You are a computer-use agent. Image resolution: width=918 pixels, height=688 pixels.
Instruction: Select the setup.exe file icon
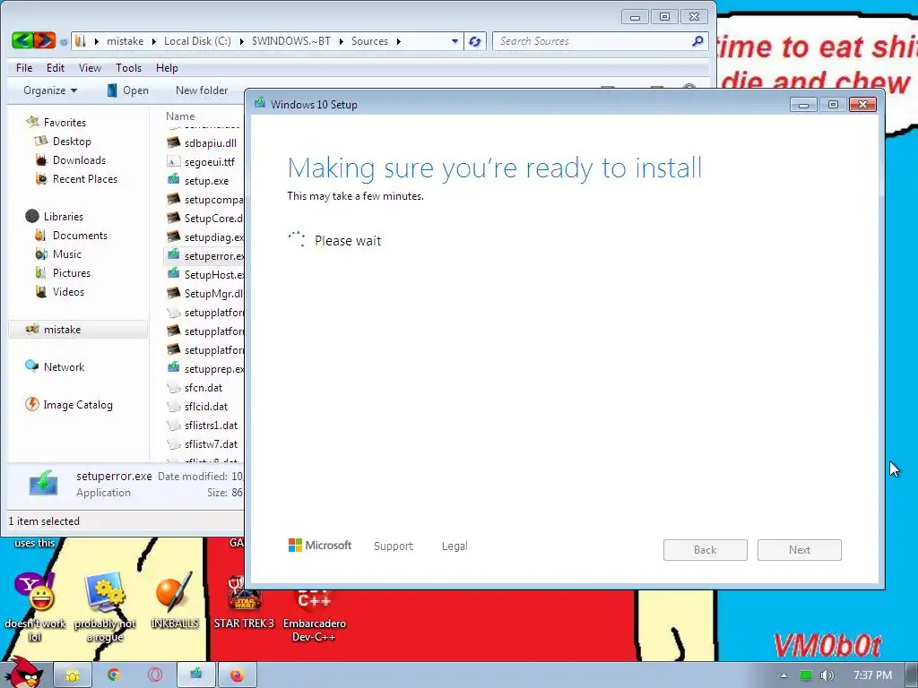point(173,180)
